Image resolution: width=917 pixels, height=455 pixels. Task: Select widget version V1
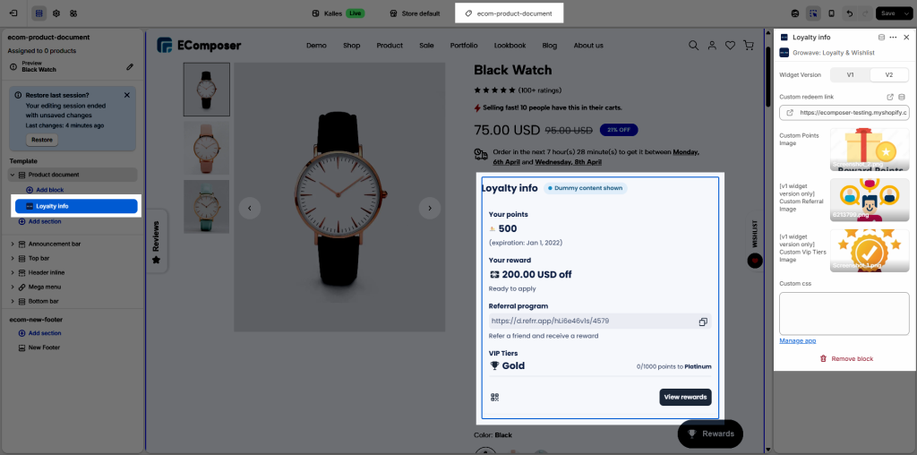(x=850, y=75)
